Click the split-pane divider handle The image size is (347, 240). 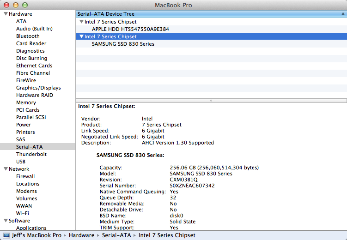pos(211,101)
